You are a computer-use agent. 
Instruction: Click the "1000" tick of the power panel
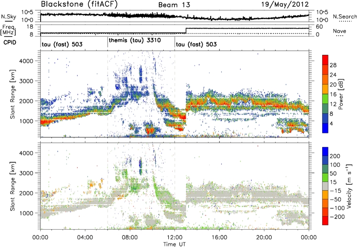pyautogui.click(x=26, y=121)
